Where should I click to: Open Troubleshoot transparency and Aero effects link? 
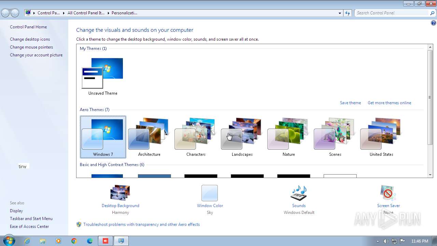pyautogui.click(x=141, y=224)
